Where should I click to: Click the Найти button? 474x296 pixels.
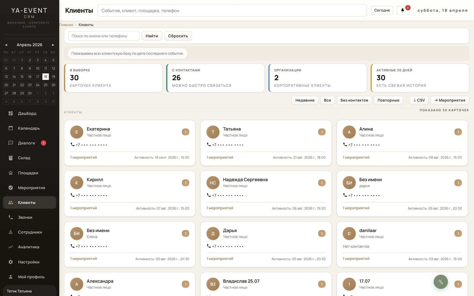coord(152,36)
